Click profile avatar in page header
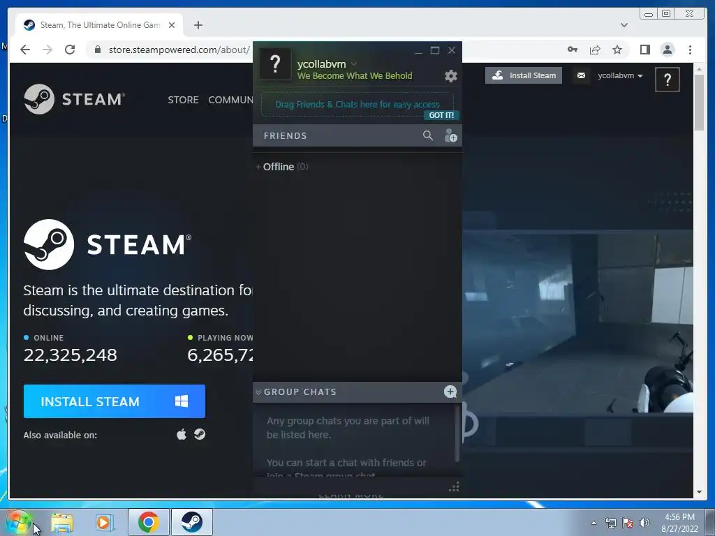715x536 pixels. pos(667,80)
